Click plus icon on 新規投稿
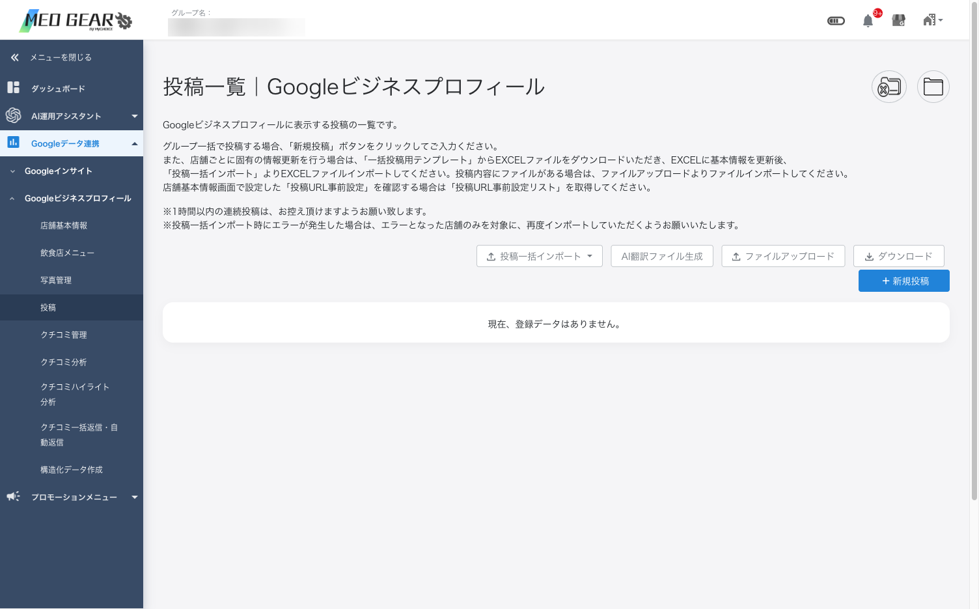979x609 pixels. coord(886,281)
